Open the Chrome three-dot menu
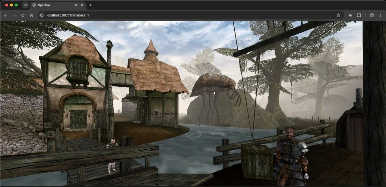The height and width of the screenshot is (187, 386). coord(380,15)
